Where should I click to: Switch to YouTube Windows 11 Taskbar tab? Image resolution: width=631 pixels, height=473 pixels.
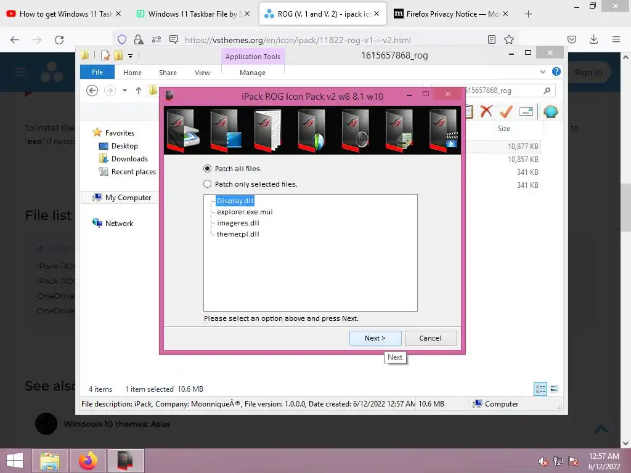pos(62,14)
